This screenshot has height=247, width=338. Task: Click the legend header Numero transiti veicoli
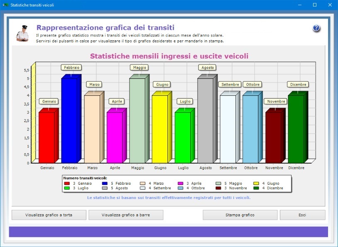click(x=85, y=178)
